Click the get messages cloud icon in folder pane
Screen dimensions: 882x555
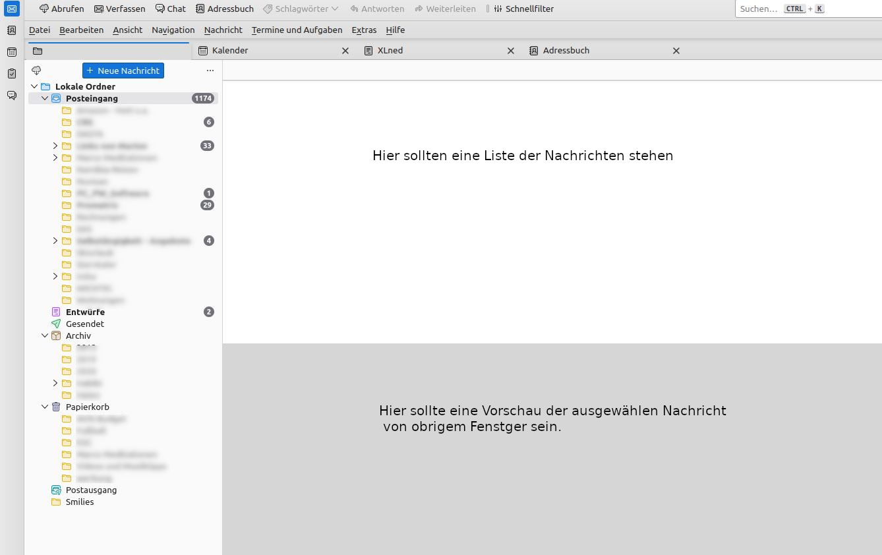37,71
